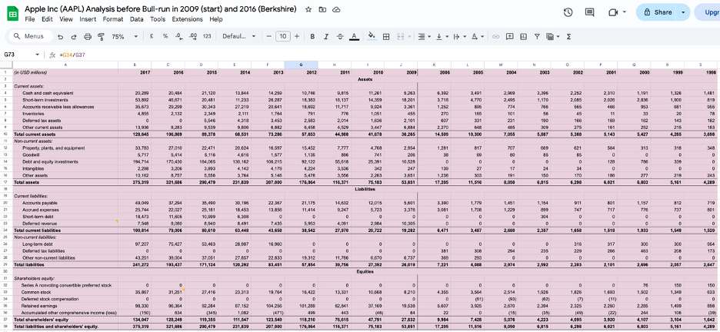Check the cloud document status icon
This screenshot has height=332, width=720.
coord(336,9)
